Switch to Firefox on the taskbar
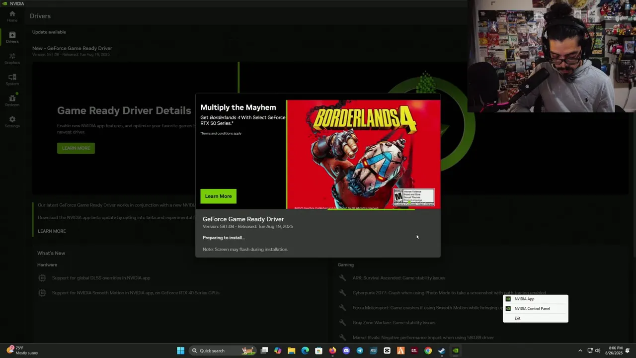 (x=332, y=351)
